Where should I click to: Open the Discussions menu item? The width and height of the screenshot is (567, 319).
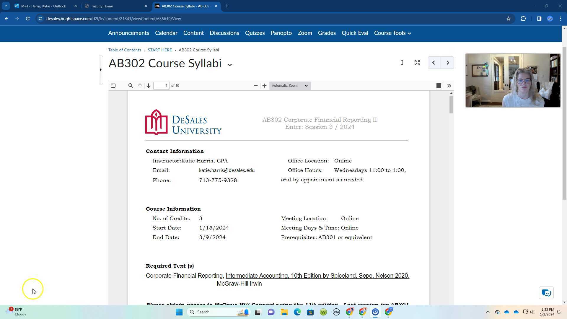[224, 33]
